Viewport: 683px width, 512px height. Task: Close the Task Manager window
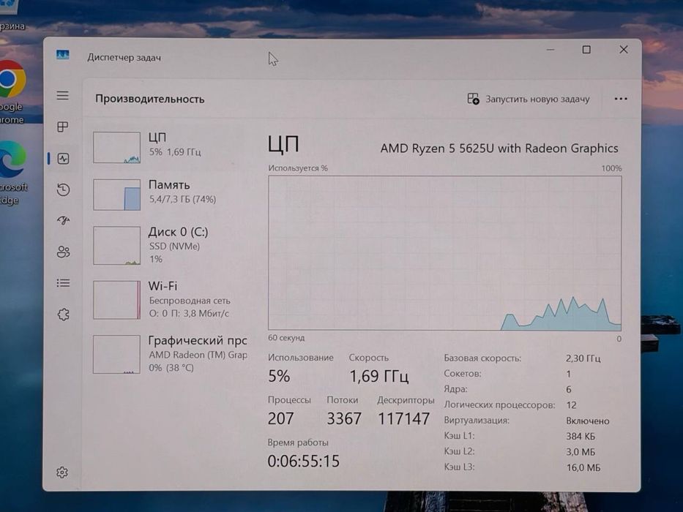(x=624, y=50)
